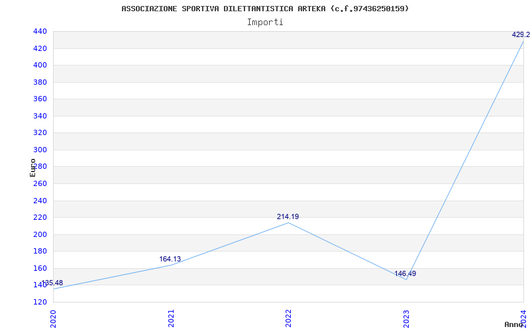This screenshot has width=530, height=331.
Task: Click the 220 y-axis value
Action: pos(40,218)
